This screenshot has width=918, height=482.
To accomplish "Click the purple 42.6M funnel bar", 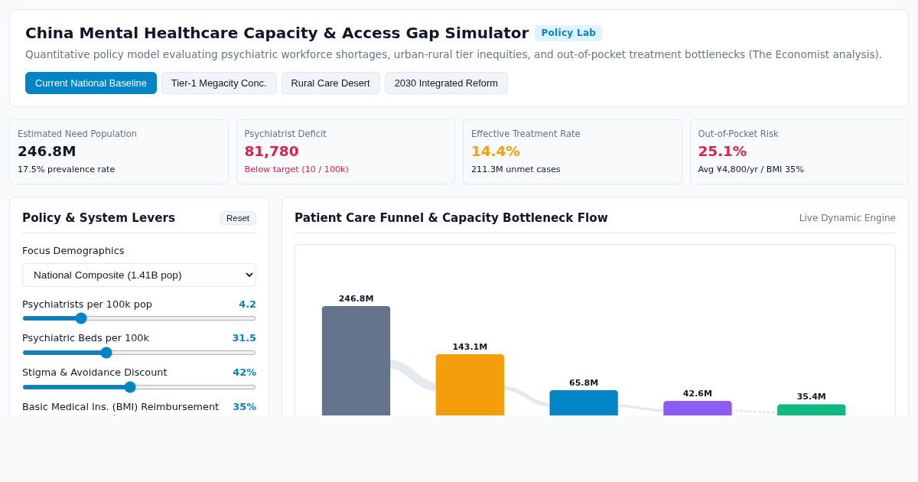I will pos(698,408).
